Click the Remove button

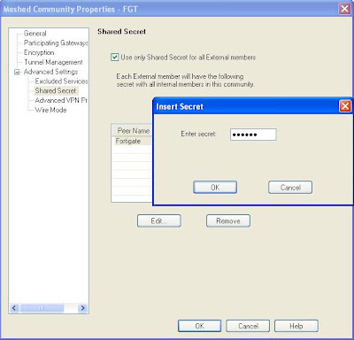[228, 220]
